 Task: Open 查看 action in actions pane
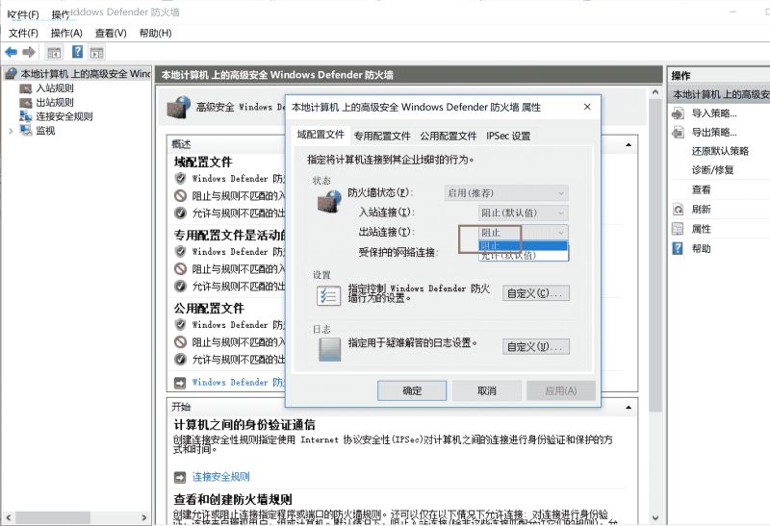(701, 189)
